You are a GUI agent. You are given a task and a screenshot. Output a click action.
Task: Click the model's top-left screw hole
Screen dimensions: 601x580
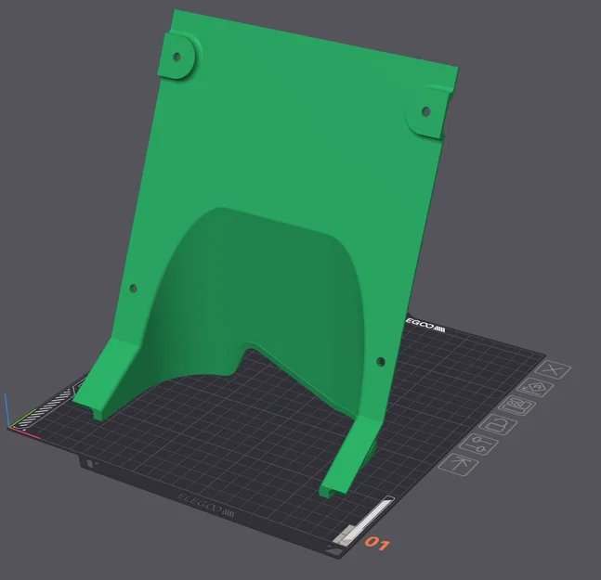click(x=176, y=57)
